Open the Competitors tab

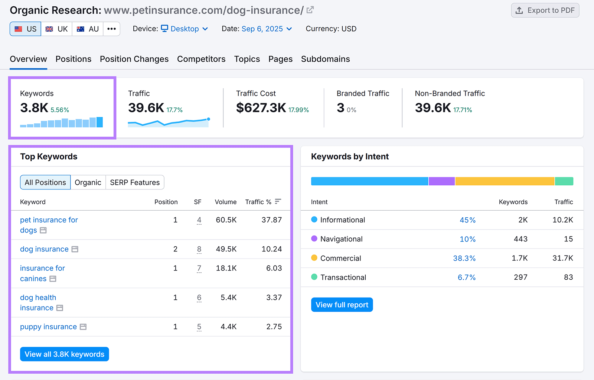pyautogui.click(x=201, y=59)
